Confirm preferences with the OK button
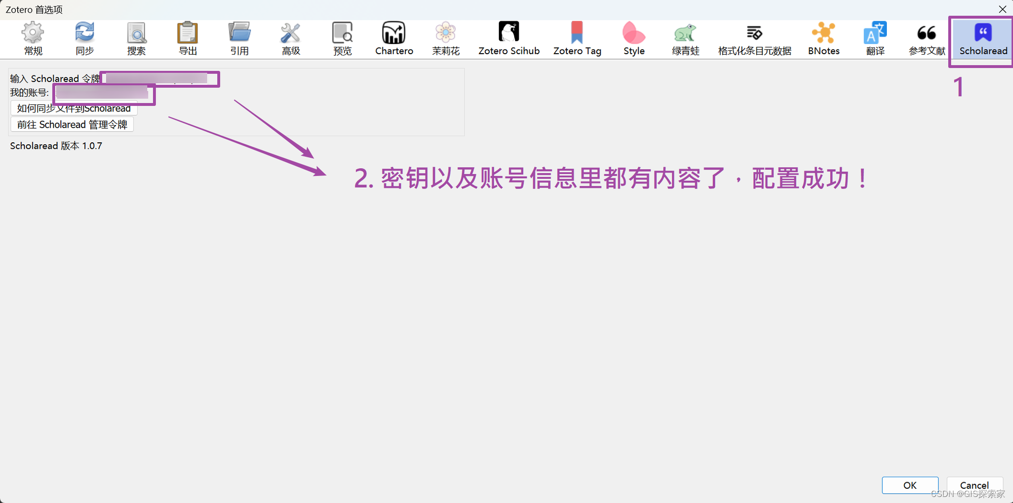The height and width of the screenshot is (503, 1013). coord(910,485)
